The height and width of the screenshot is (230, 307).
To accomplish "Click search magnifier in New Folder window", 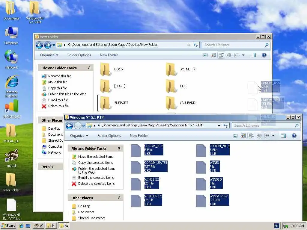I will [x=266, y=45].
